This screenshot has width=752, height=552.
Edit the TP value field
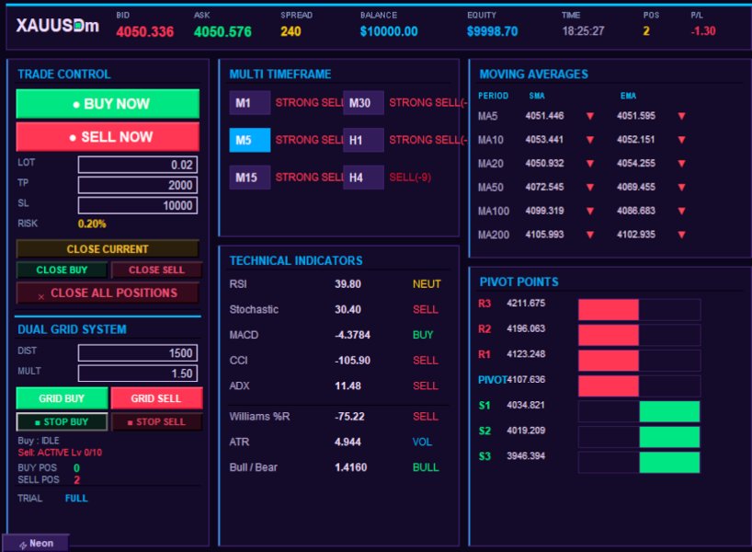click(x=138, y=185)
